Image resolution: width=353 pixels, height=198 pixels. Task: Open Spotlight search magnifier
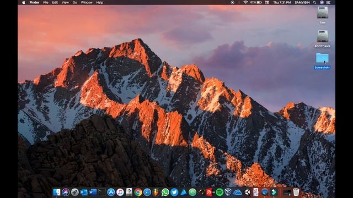pyautogui.click(x=314, y=2)
